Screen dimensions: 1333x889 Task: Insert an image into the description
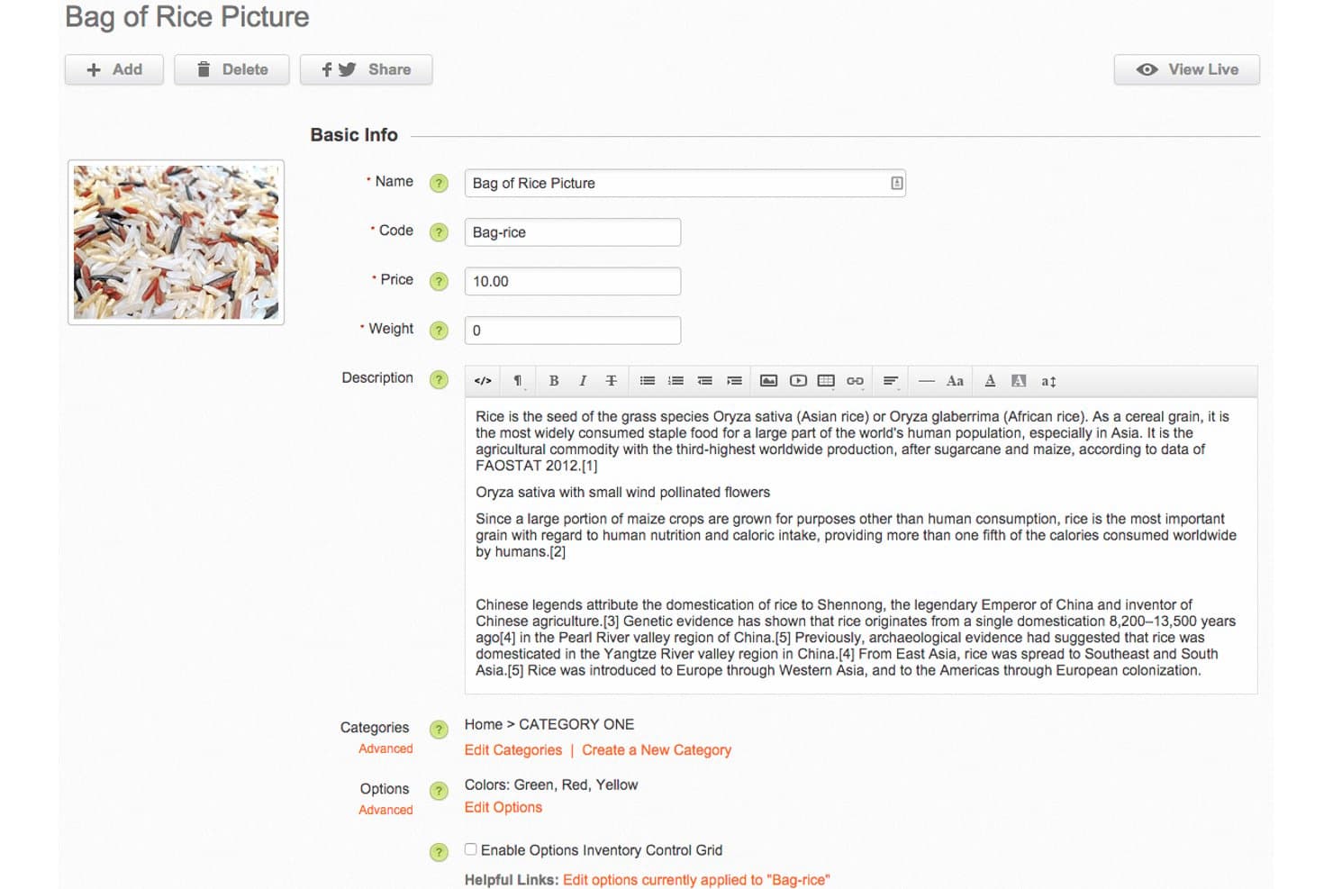click(x=768, y=381)
